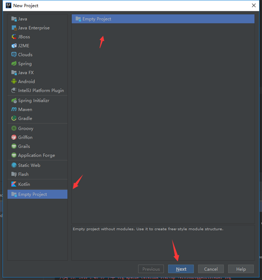Image resolution: width=262 pixels, height=280 pixels.
Task: Select the Maven label
Action: pyautogui.click(x=25, y=110)
